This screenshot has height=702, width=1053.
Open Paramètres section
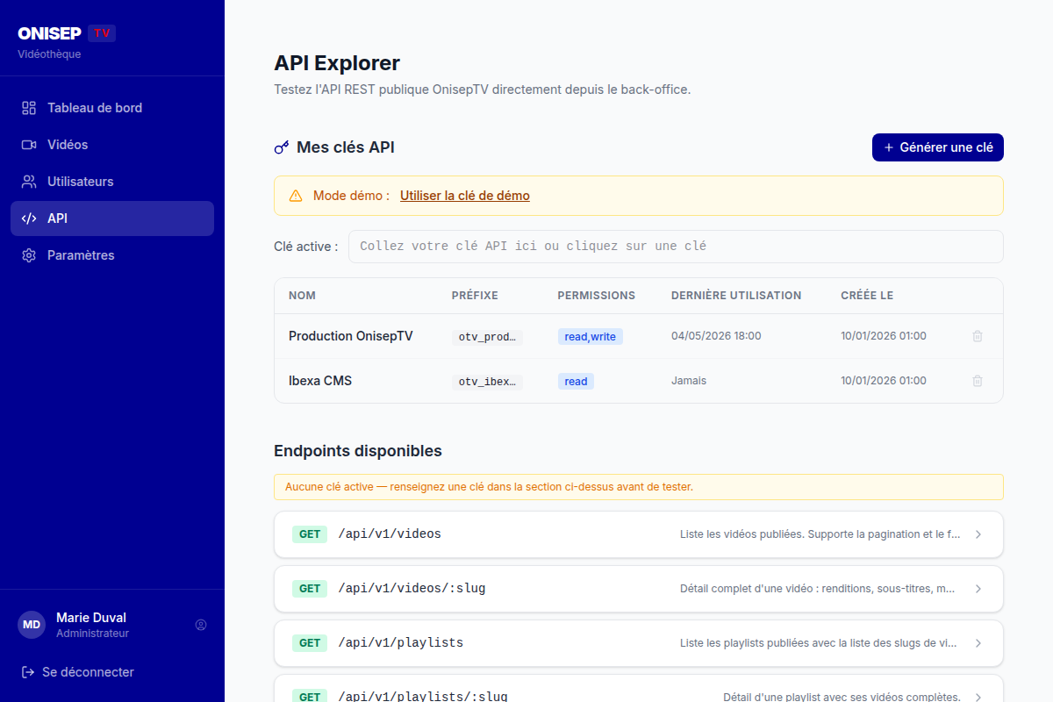[112, 255]
